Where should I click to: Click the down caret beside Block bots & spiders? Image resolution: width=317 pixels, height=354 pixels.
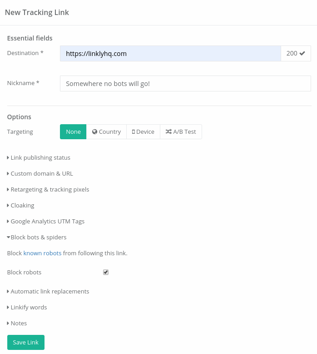[9, 237]
